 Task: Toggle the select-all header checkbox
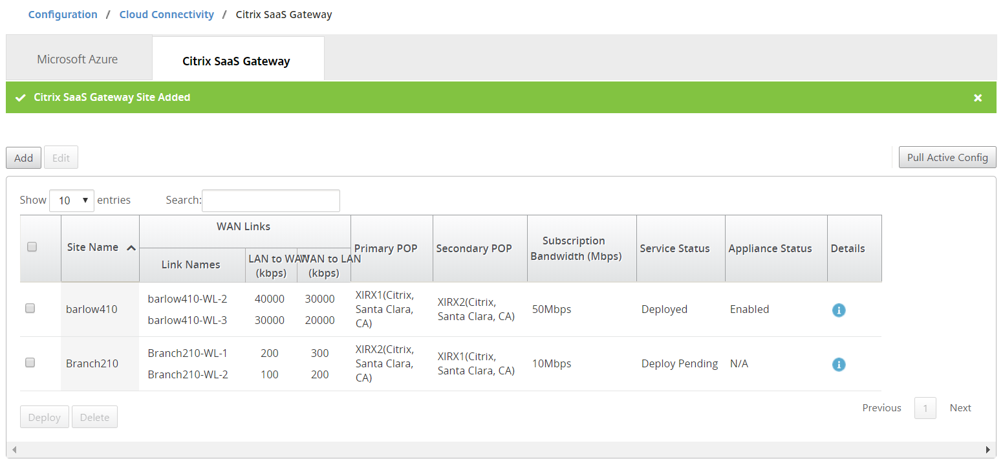tap(32, 247)
